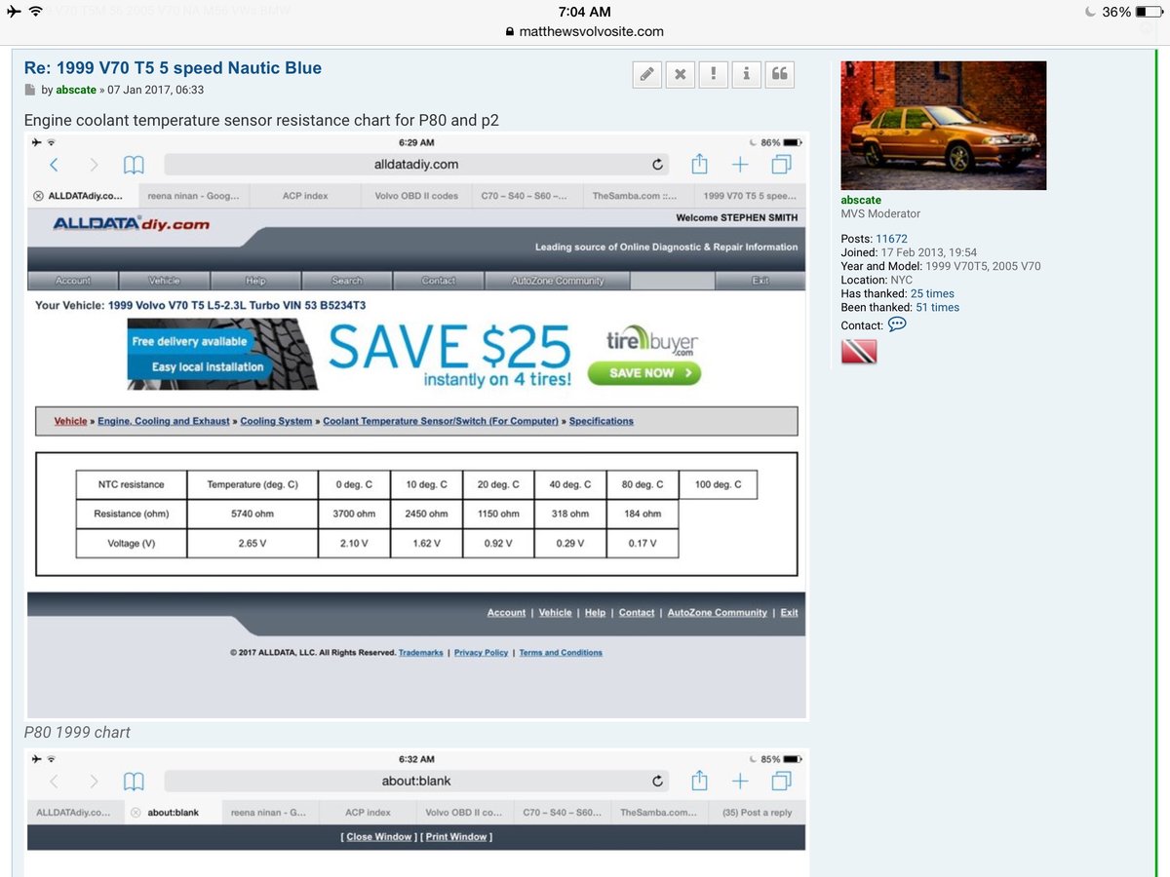Click the small post icon before 'by abscate'

click(x=30, y=91)
